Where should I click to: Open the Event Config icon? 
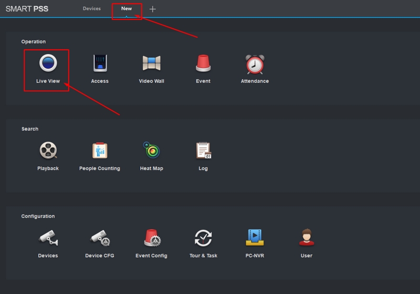pos(152,238)
